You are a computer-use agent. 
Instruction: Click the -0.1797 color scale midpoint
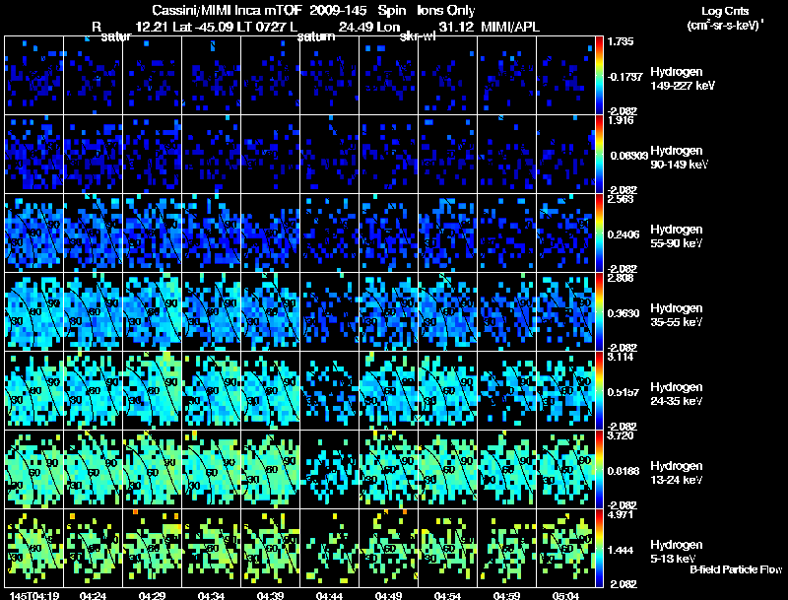625,77
